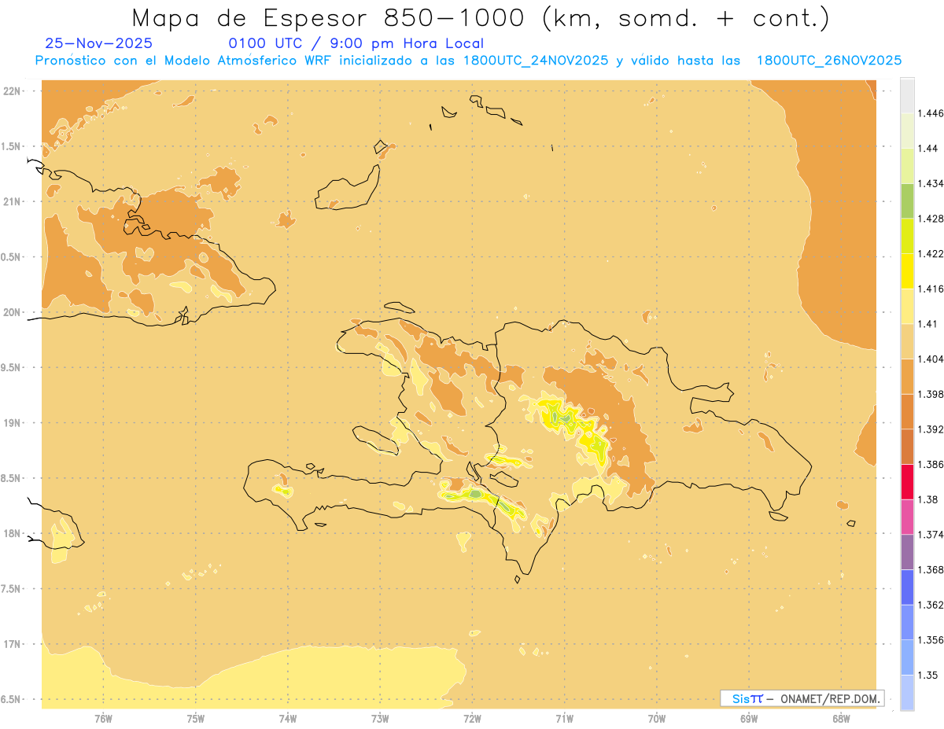Pick the bright yellow swatch between 1.416 and 1.422

coord(907,271)
